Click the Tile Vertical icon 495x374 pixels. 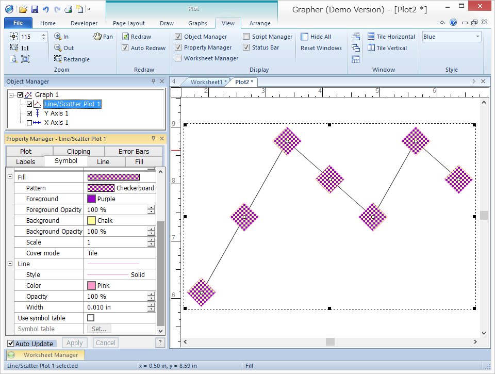click(371, 48)
